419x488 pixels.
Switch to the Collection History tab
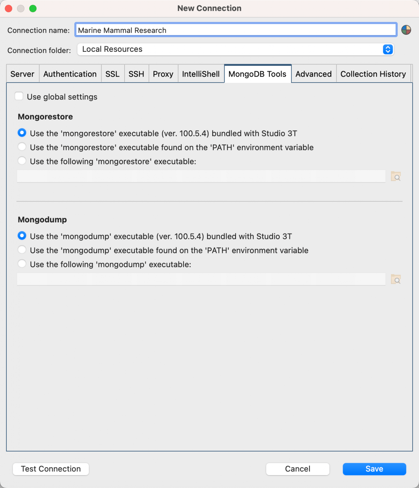(373, 74)
